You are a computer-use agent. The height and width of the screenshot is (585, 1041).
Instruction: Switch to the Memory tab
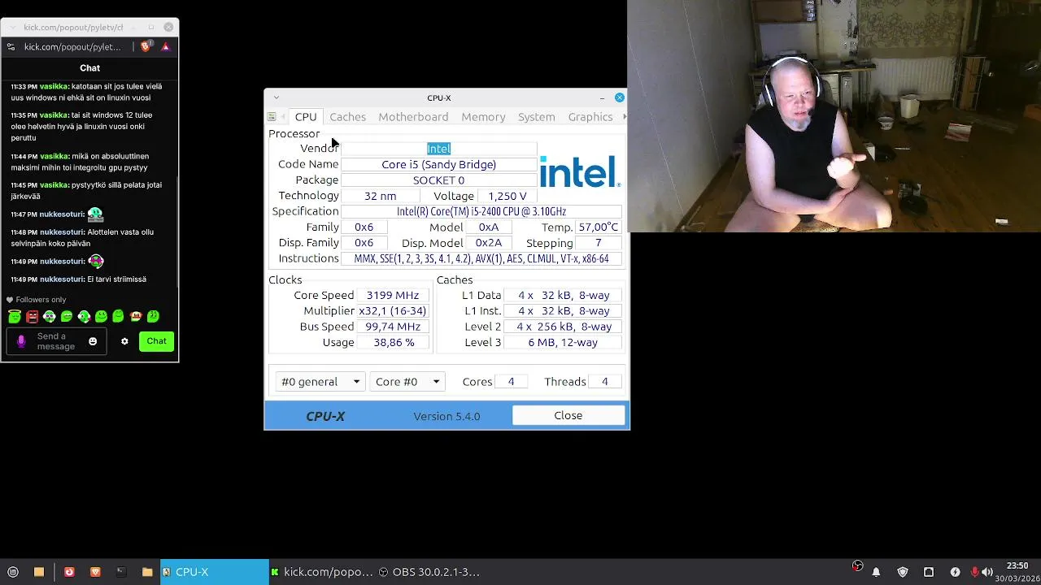tap(483, 117)
